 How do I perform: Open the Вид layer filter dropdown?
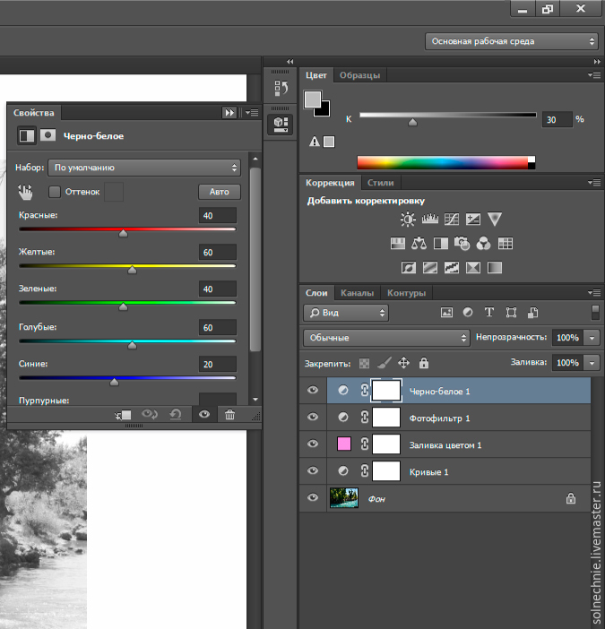pos(346,313)
